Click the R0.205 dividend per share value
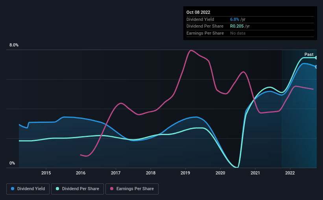 point(237,26)
